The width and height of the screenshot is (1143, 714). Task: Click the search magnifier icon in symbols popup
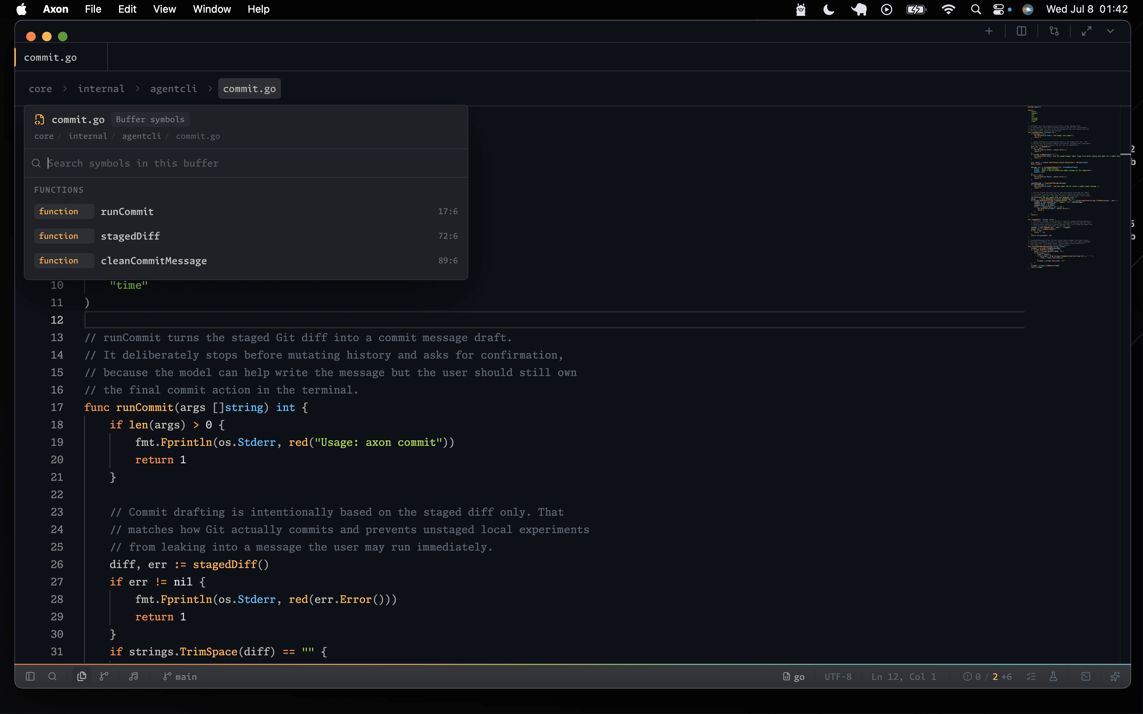[x=36, y=163]
